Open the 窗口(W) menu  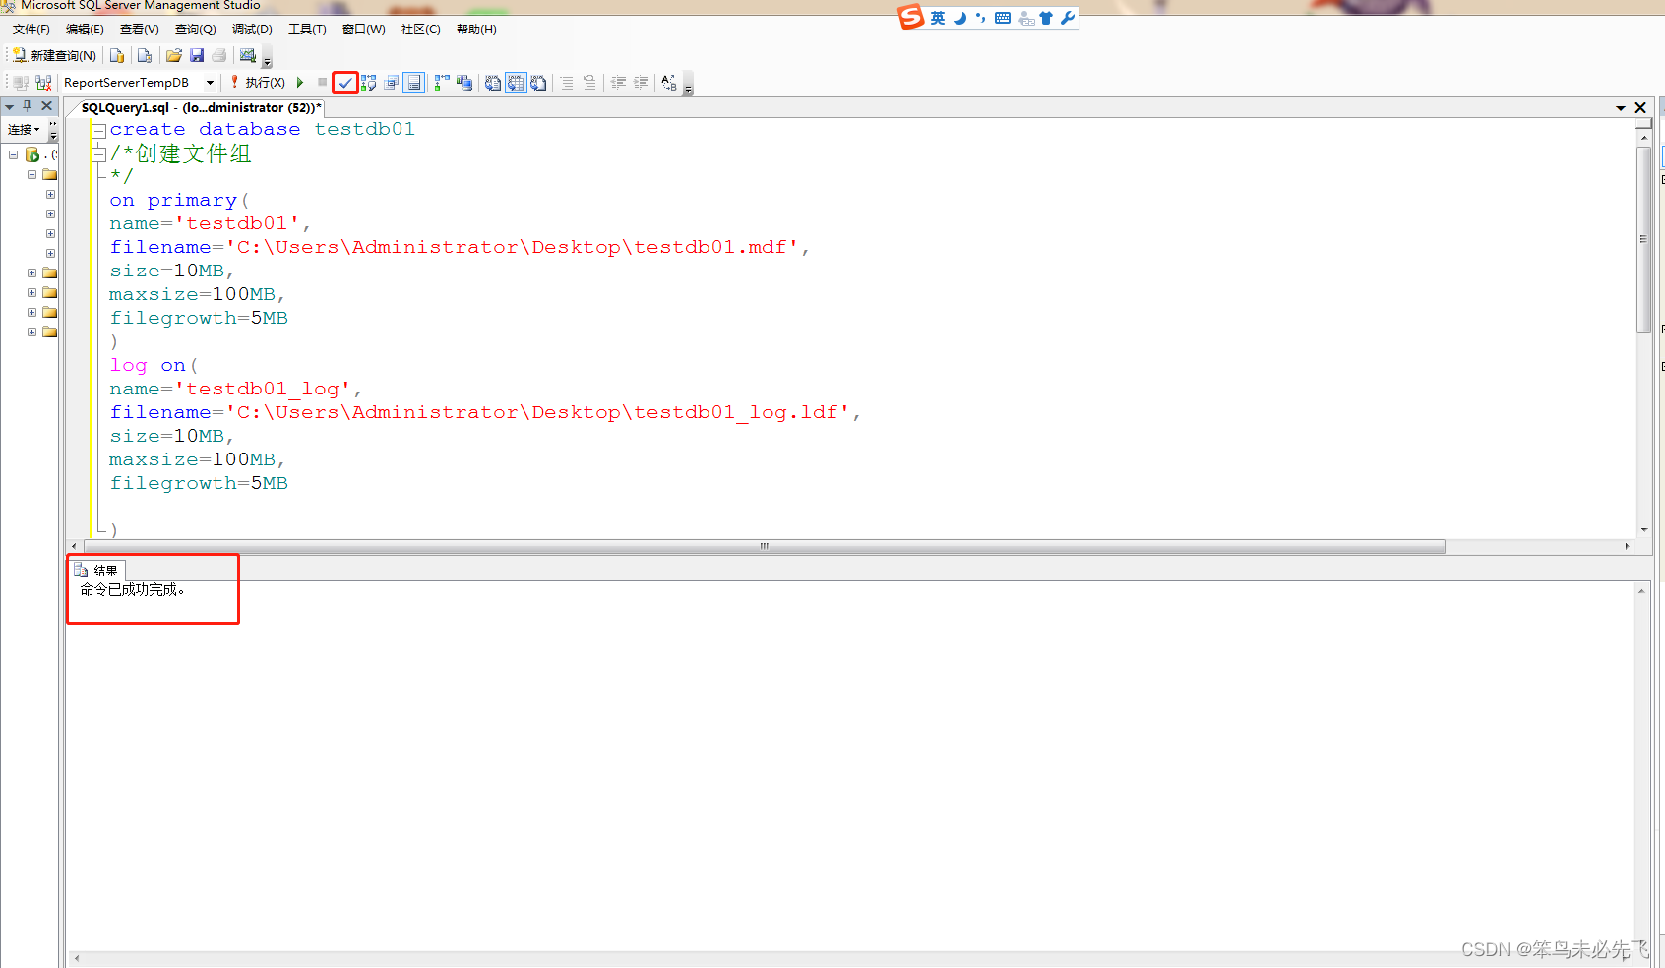(x=364, y=30)
